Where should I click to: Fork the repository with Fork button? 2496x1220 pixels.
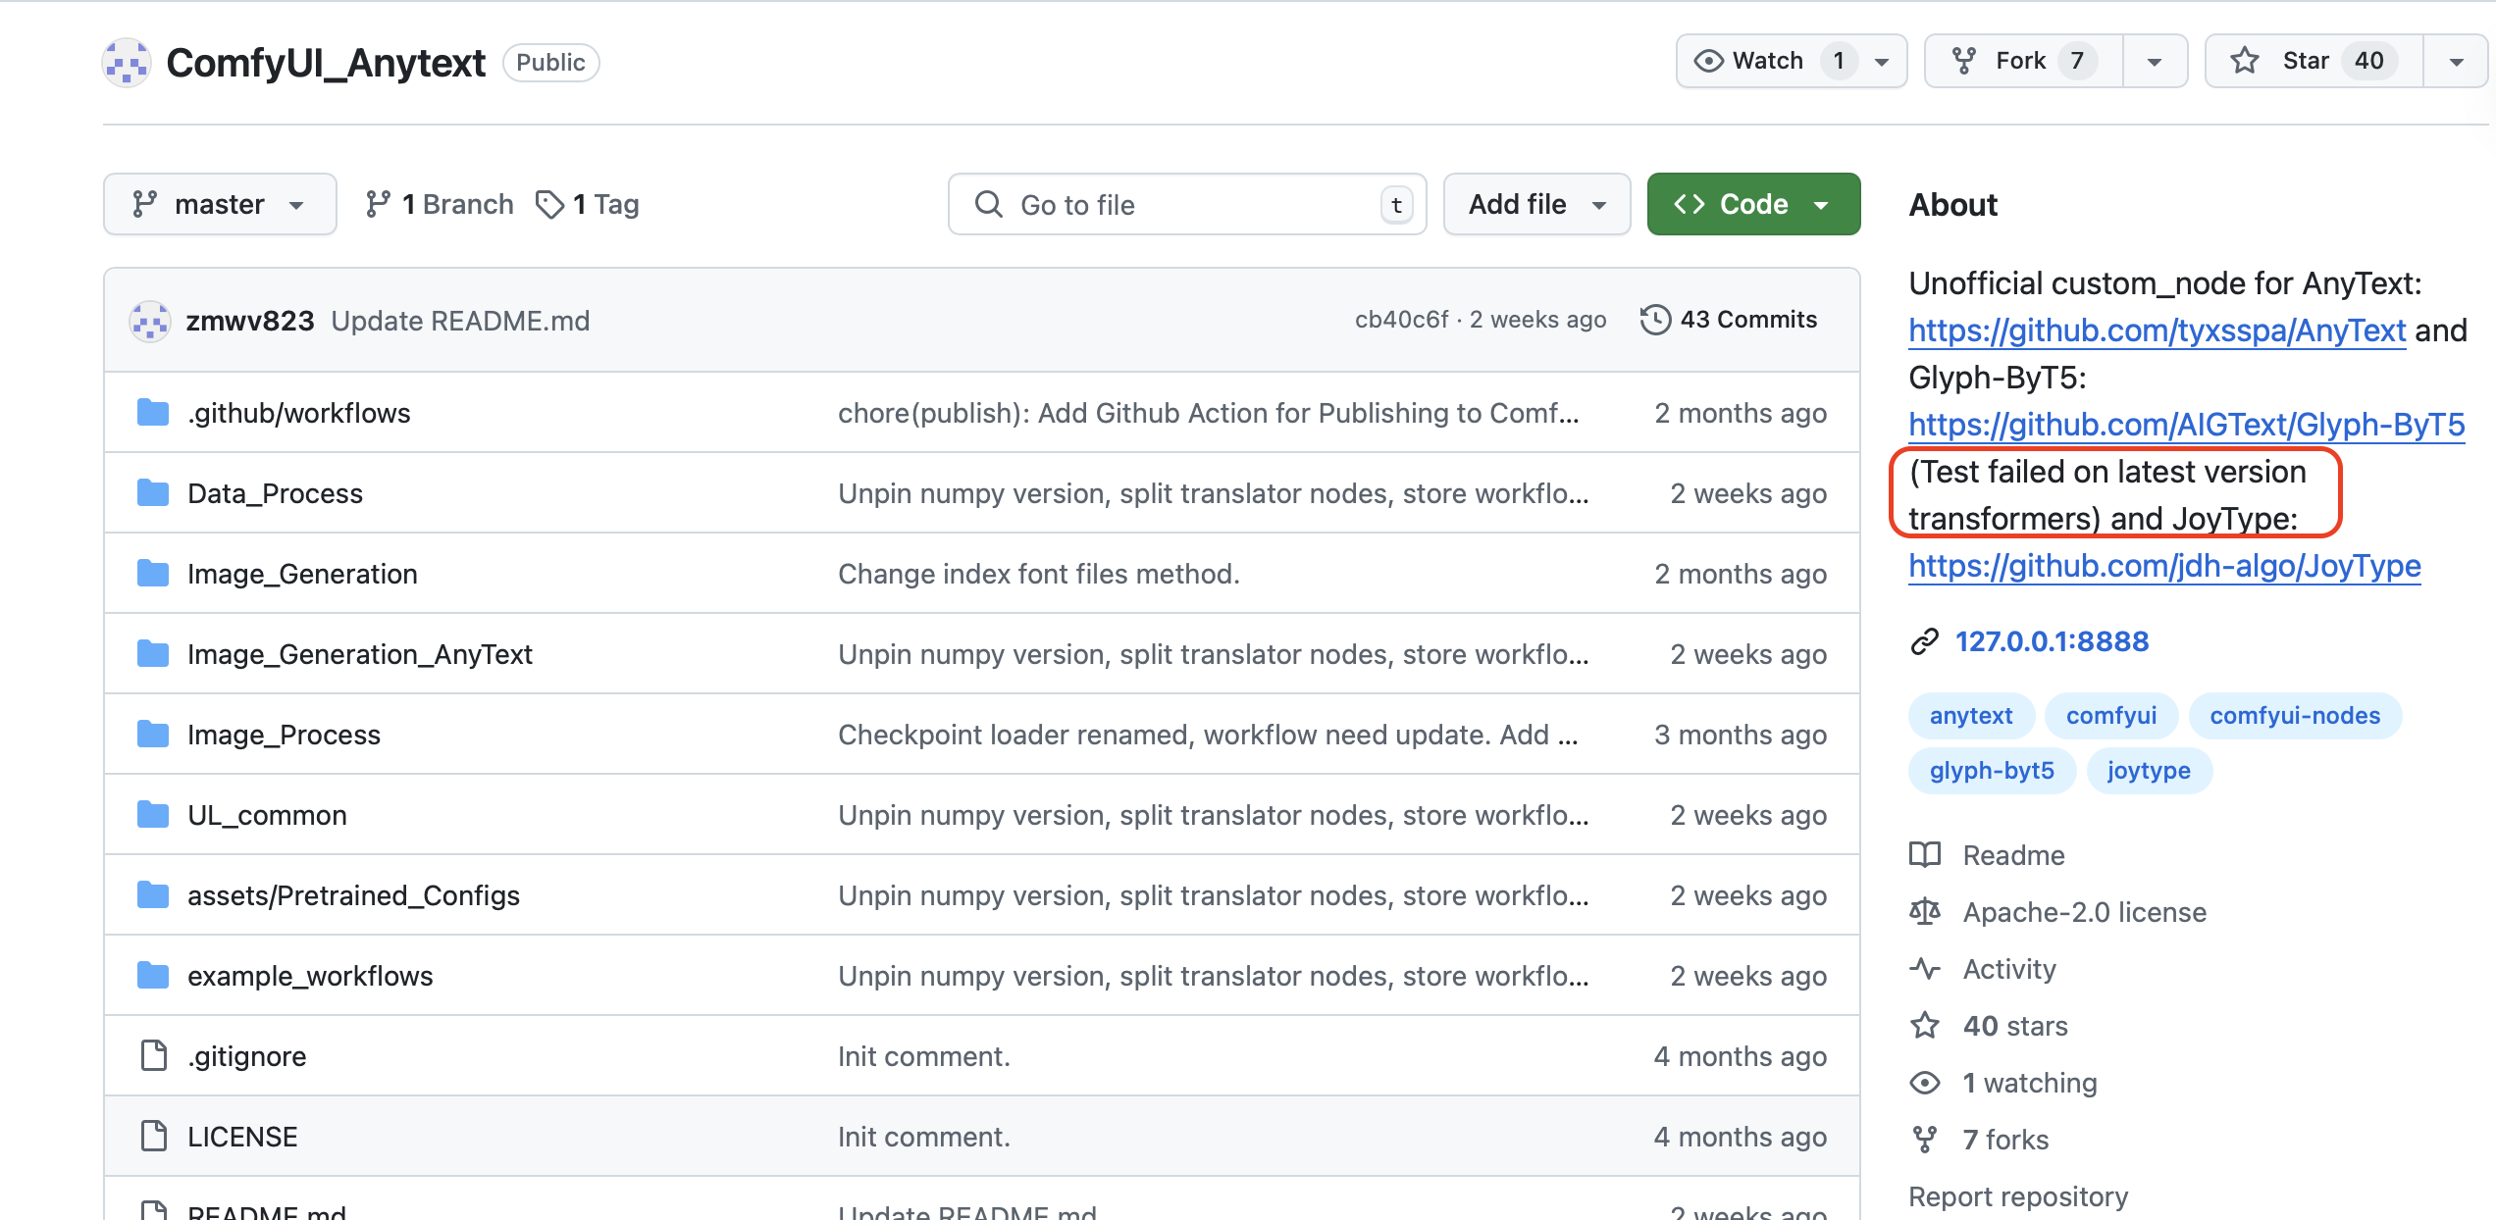[x=2024, y=61]
